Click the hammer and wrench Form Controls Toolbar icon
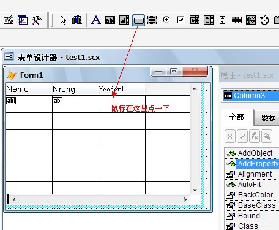279x230 pixels. tap(37, 20)
